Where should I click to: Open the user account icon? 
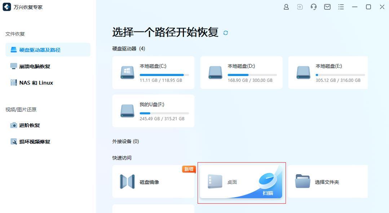286,7
